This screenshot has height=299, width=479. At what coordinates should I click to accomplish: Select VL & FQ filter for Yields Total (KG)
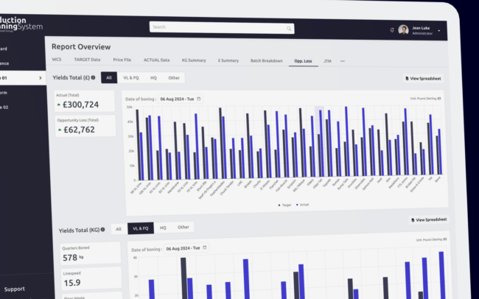click(x=141, y=228)
